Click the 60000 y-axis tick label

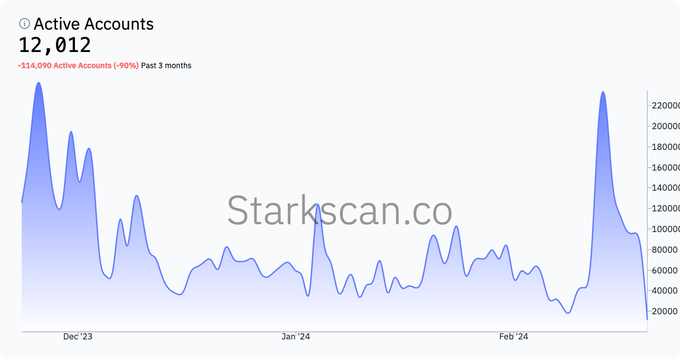pos(665,271)
